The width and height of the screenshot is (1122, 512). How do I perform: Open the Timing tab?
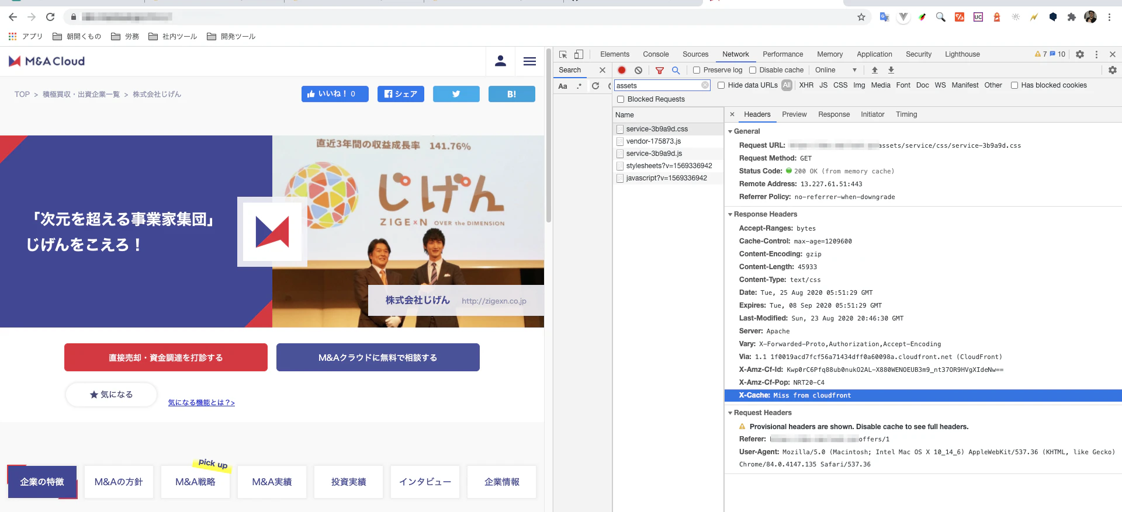[906, 114]
